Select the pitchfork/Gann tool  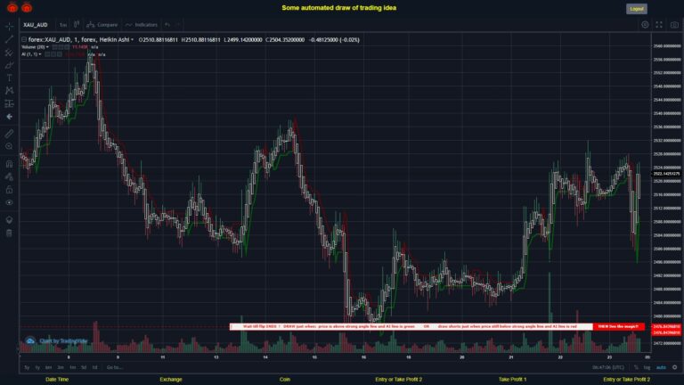coord(9,53)
